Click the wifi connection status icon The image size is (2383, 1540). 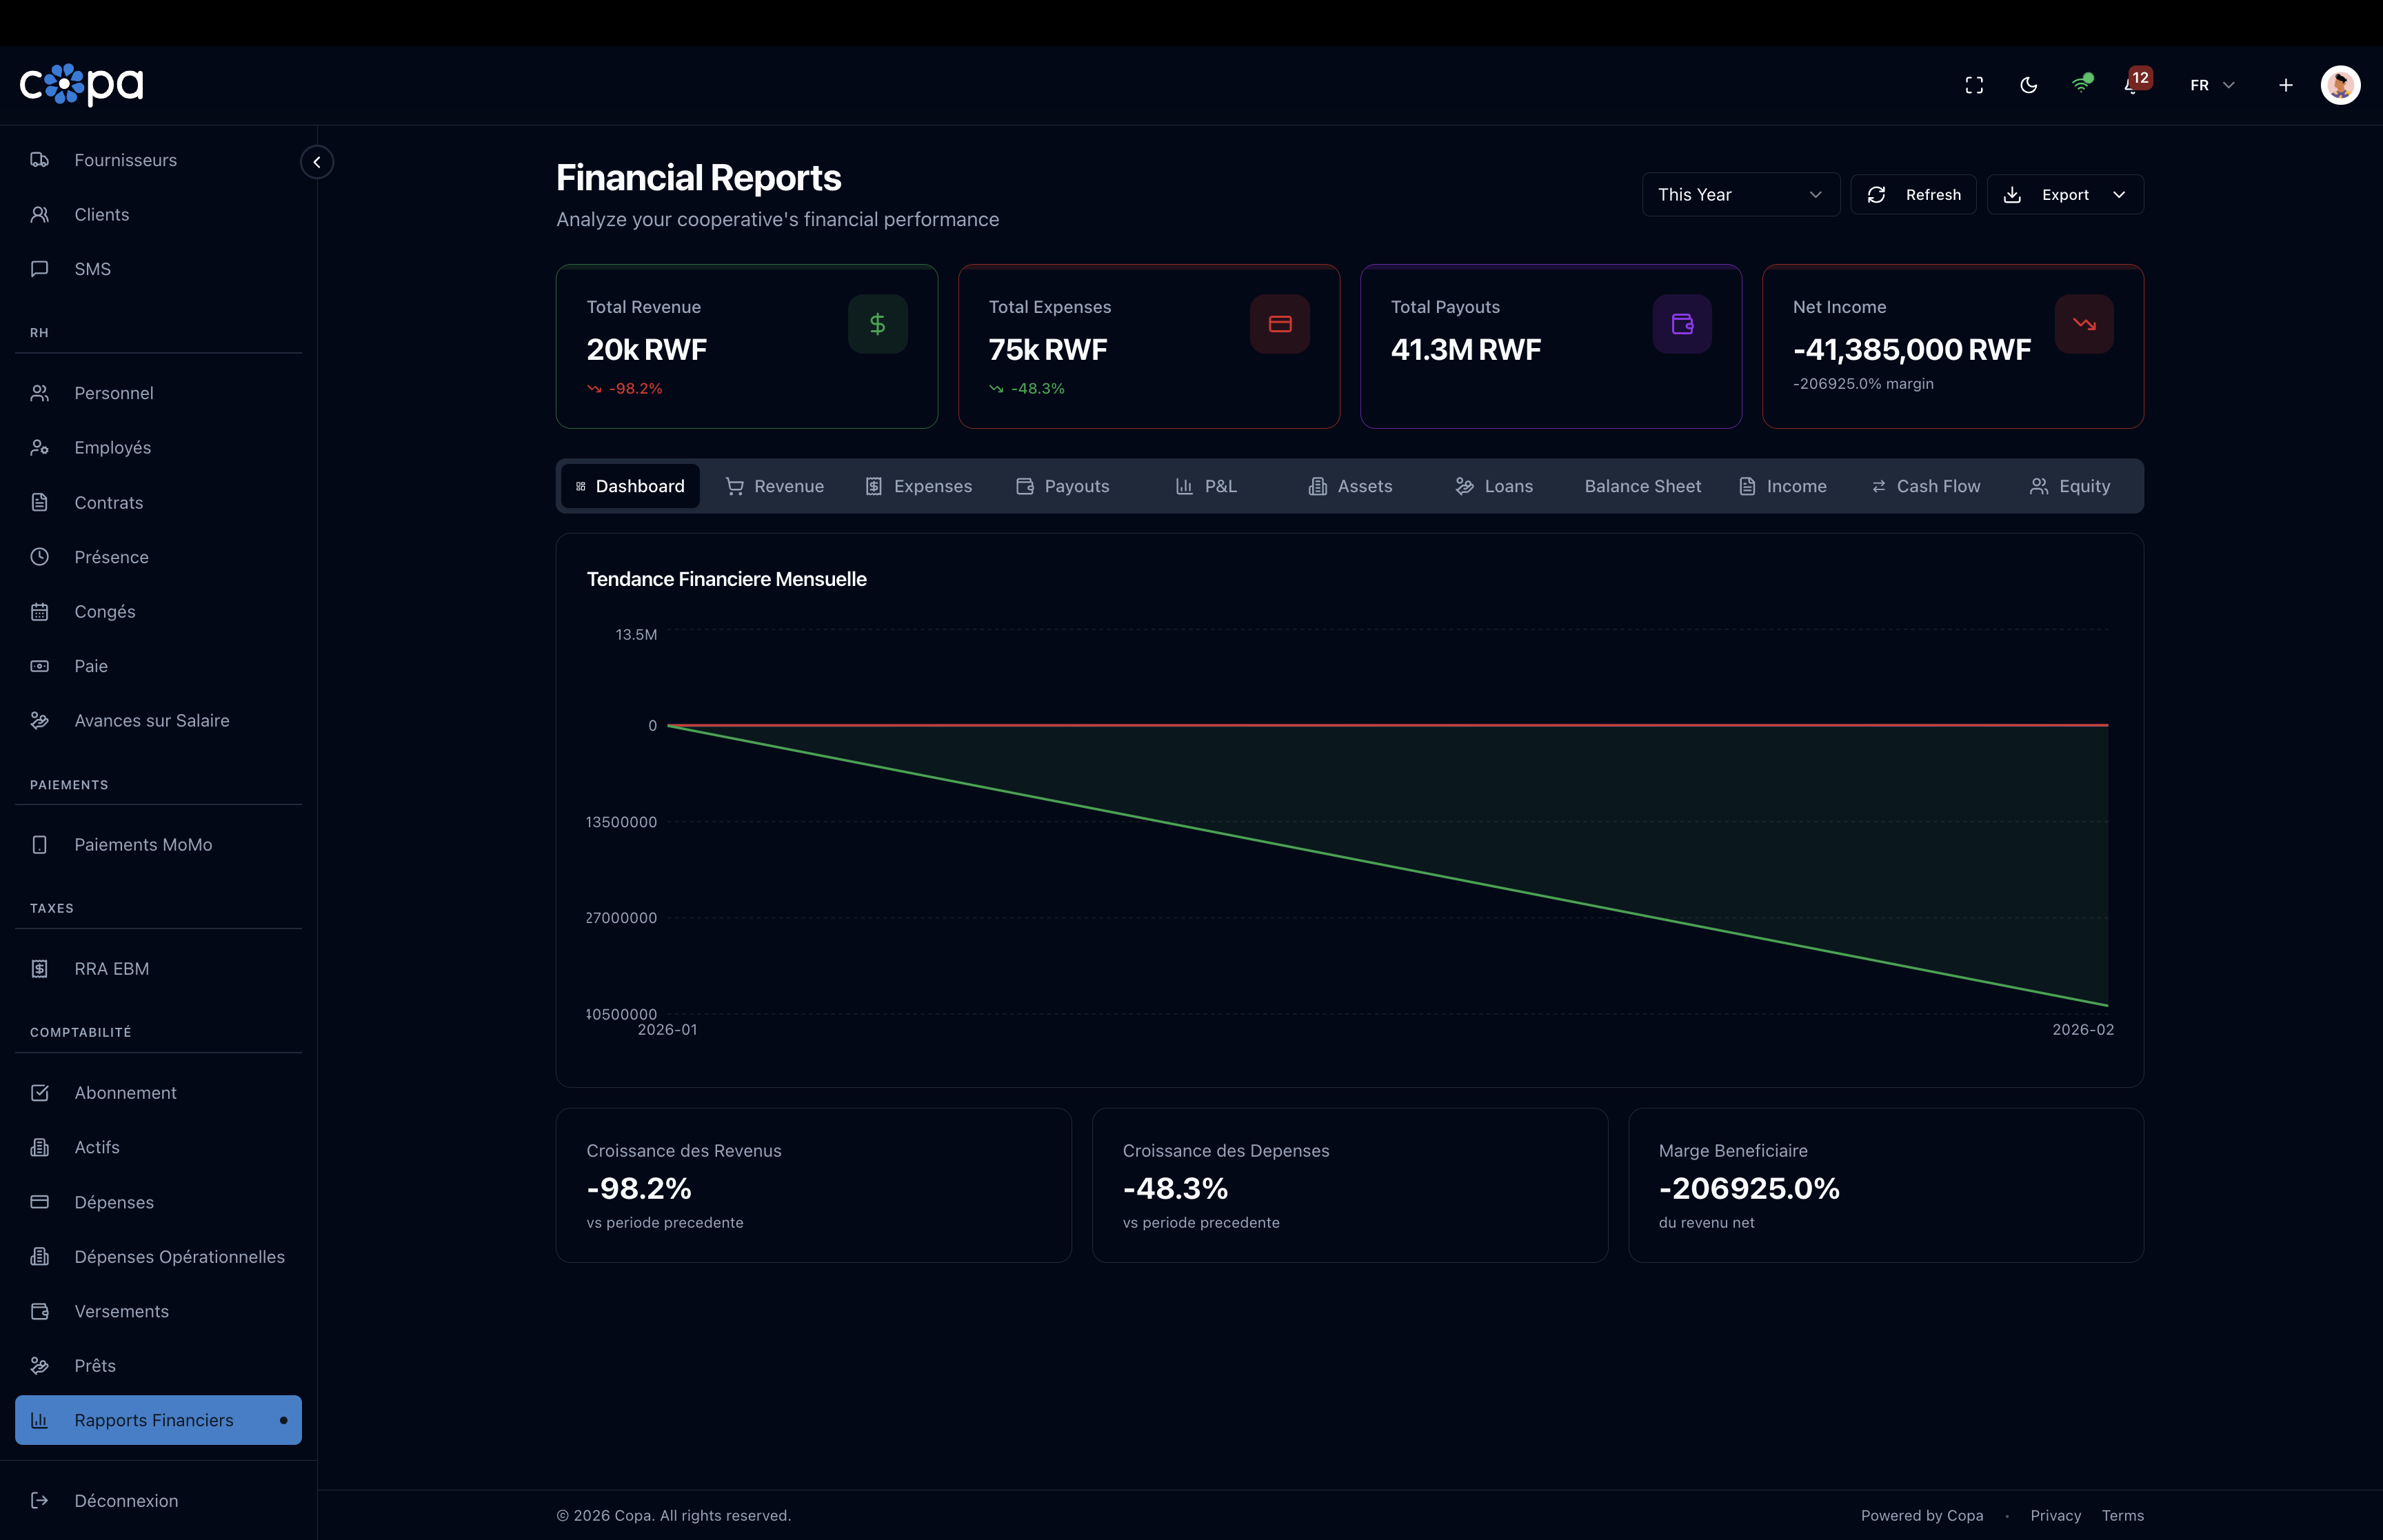coord(2081,85)
